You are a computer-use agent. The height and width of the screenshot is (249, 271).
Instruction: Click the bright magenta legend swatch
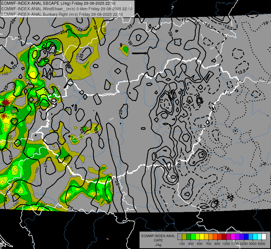point(233,237)
